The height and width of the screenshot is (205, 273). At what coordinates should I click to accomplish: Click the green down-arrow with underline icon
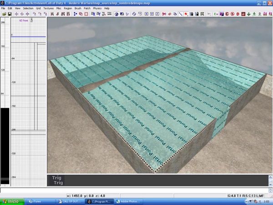(x=254, y=14)
